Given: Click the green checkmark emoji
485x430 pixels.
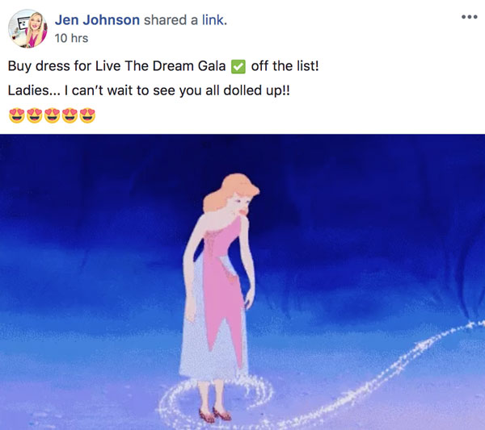Looking at the screenshot, I should 238,67.
